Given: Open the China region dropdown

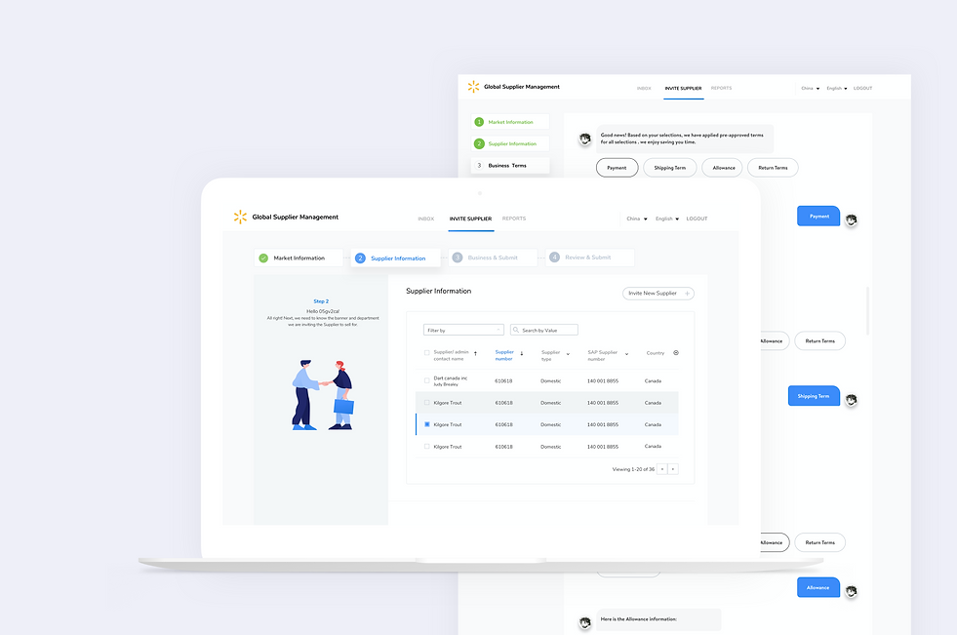Looking at the screenshot, I should click(x=635, y=218).
